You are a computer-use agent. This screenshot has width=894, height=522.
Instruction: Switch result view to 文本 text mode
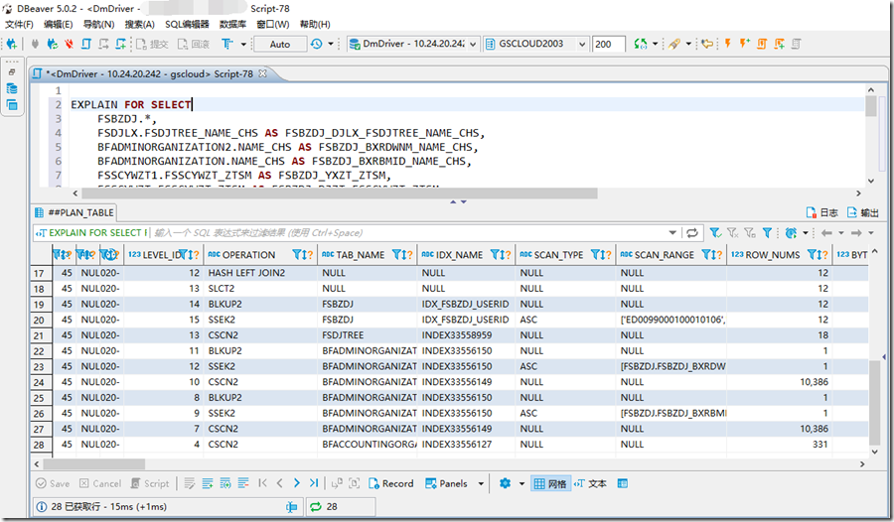[x=589, y=483]
